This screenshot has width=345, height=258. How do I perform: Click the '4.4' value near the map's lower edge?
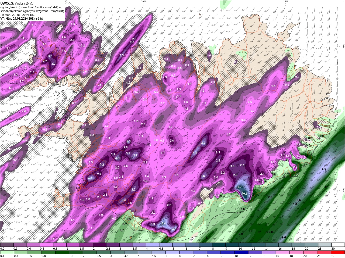284,237
